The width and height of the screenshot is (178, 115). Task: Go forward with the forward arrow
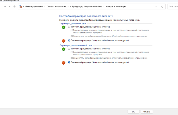click(x=5, y=6)
